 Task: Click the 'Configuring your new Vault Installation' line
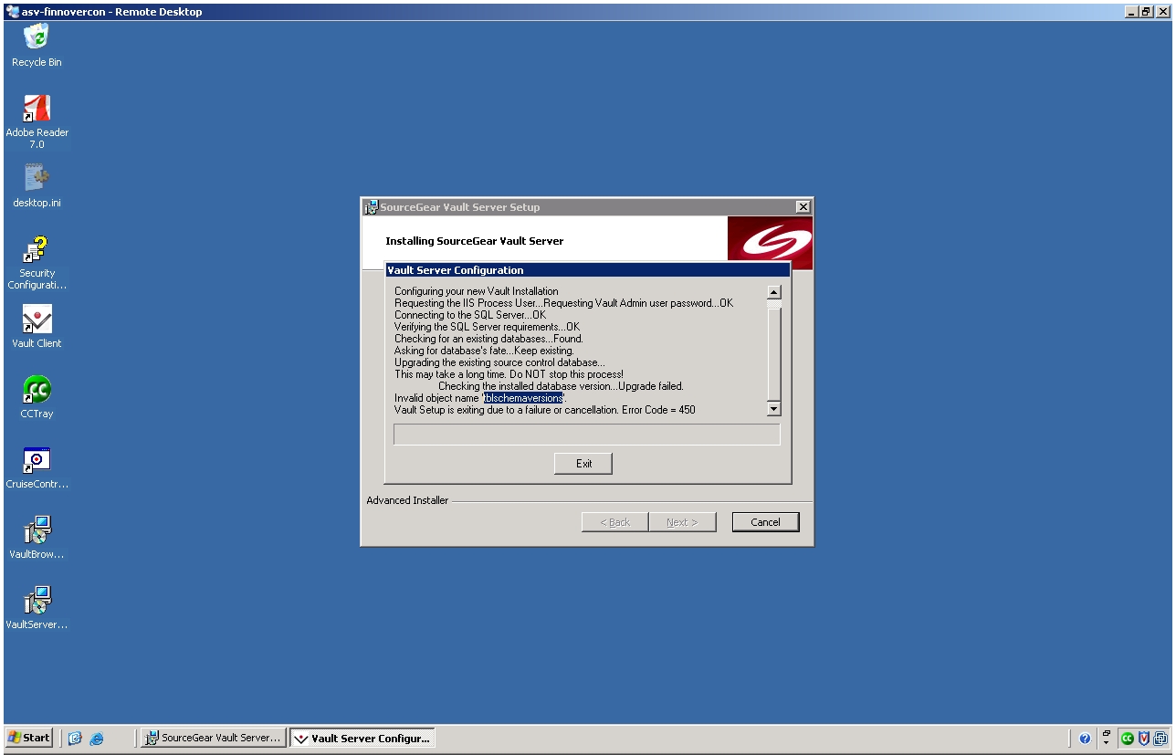(x=476, y=291)
